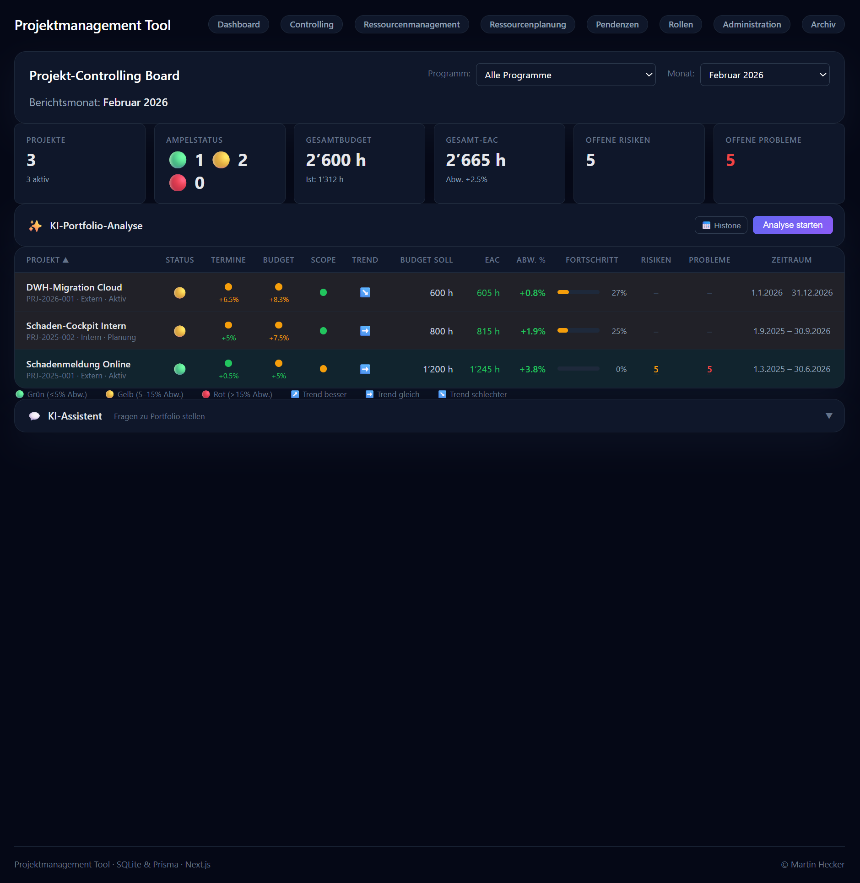Open problems count 5 for Schadenmeldung Online
The height and width of the screenshot is (883, 860).
click(709, 369)
